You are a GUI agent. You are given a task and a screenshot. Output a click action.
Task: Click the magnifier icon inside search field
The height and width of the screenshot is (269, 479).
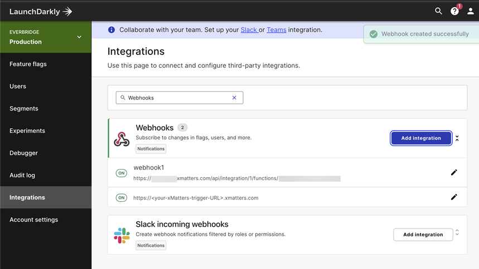(x=123, y=98)
